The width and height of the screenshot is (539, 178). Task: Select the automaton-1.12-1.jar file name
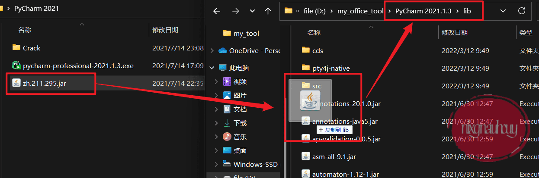[346, 174]
